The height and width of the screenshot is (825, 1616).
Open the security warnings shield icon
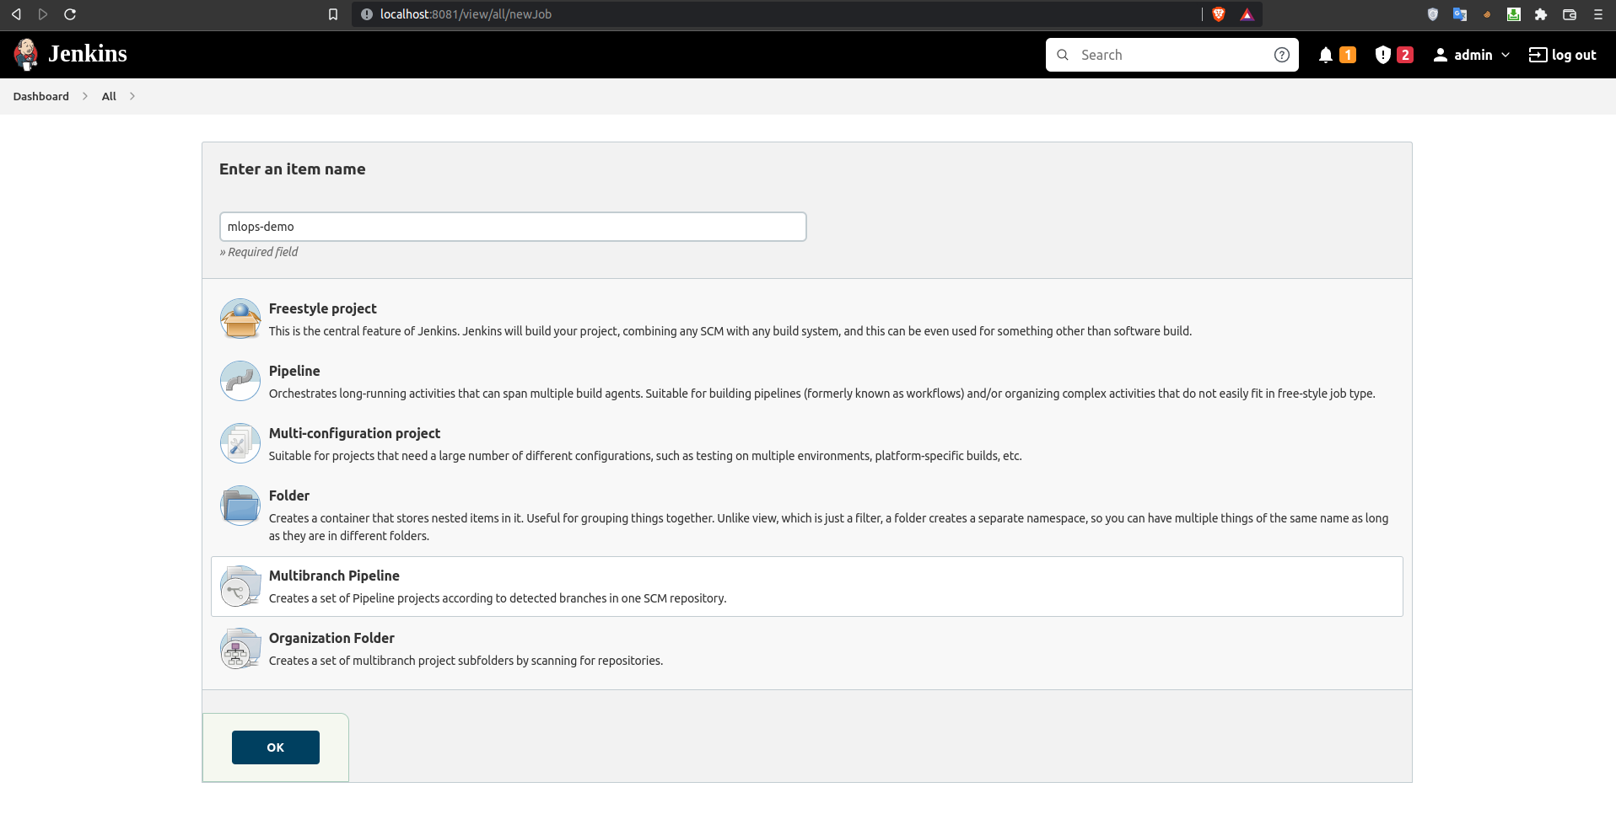tap(1382, 55)
